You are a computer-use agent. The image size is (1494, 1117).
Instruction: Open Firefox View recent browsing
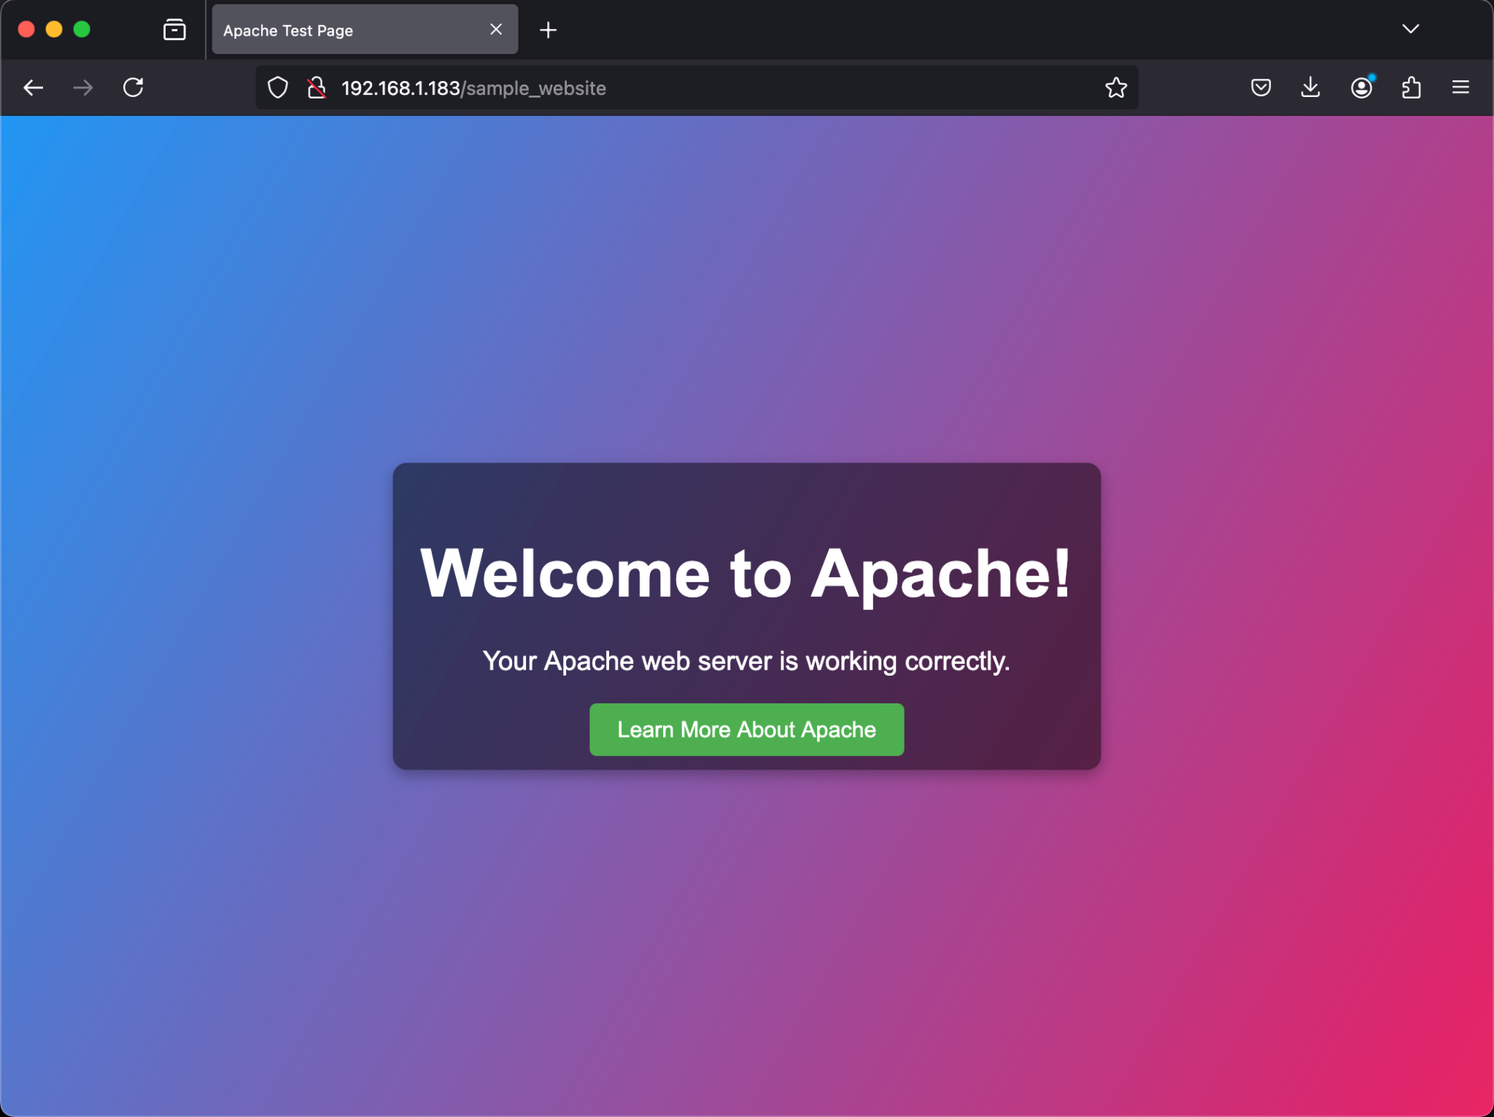click(x=174, y=30)
